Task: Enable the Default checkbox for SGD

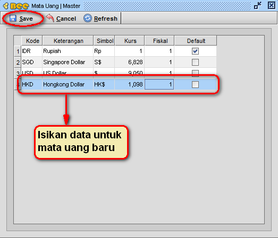Action: pos(195,62)
